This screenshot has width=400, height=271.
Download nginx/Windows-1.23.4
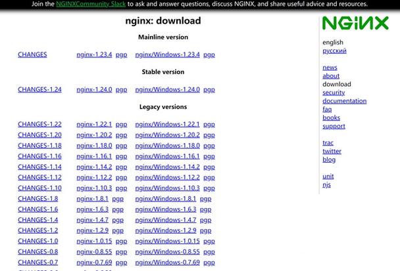pos(167,54)
